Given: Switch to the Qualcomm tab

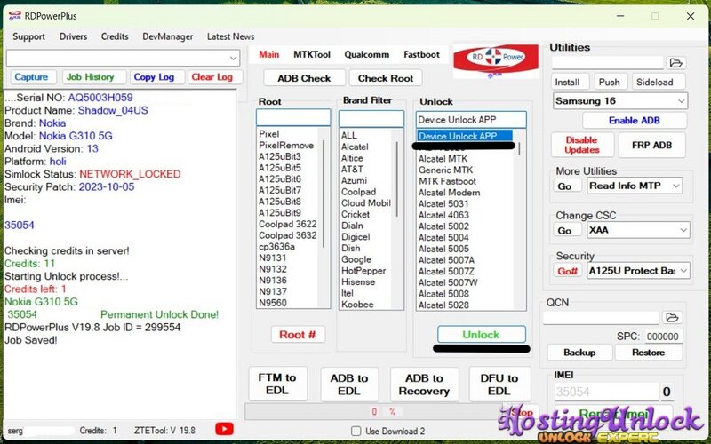Looking at the screenshot, I should coord(366,54).
